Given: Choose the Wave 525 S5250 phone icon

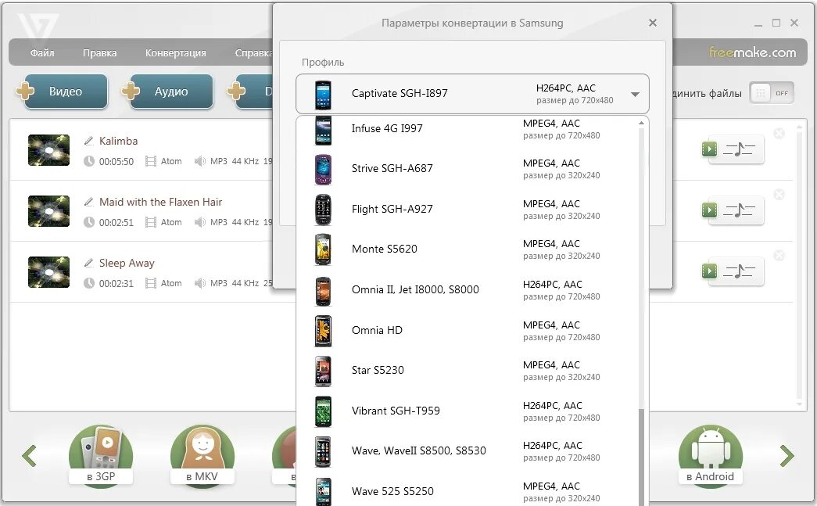Looking at the screenshot, I should pos(323,492).
